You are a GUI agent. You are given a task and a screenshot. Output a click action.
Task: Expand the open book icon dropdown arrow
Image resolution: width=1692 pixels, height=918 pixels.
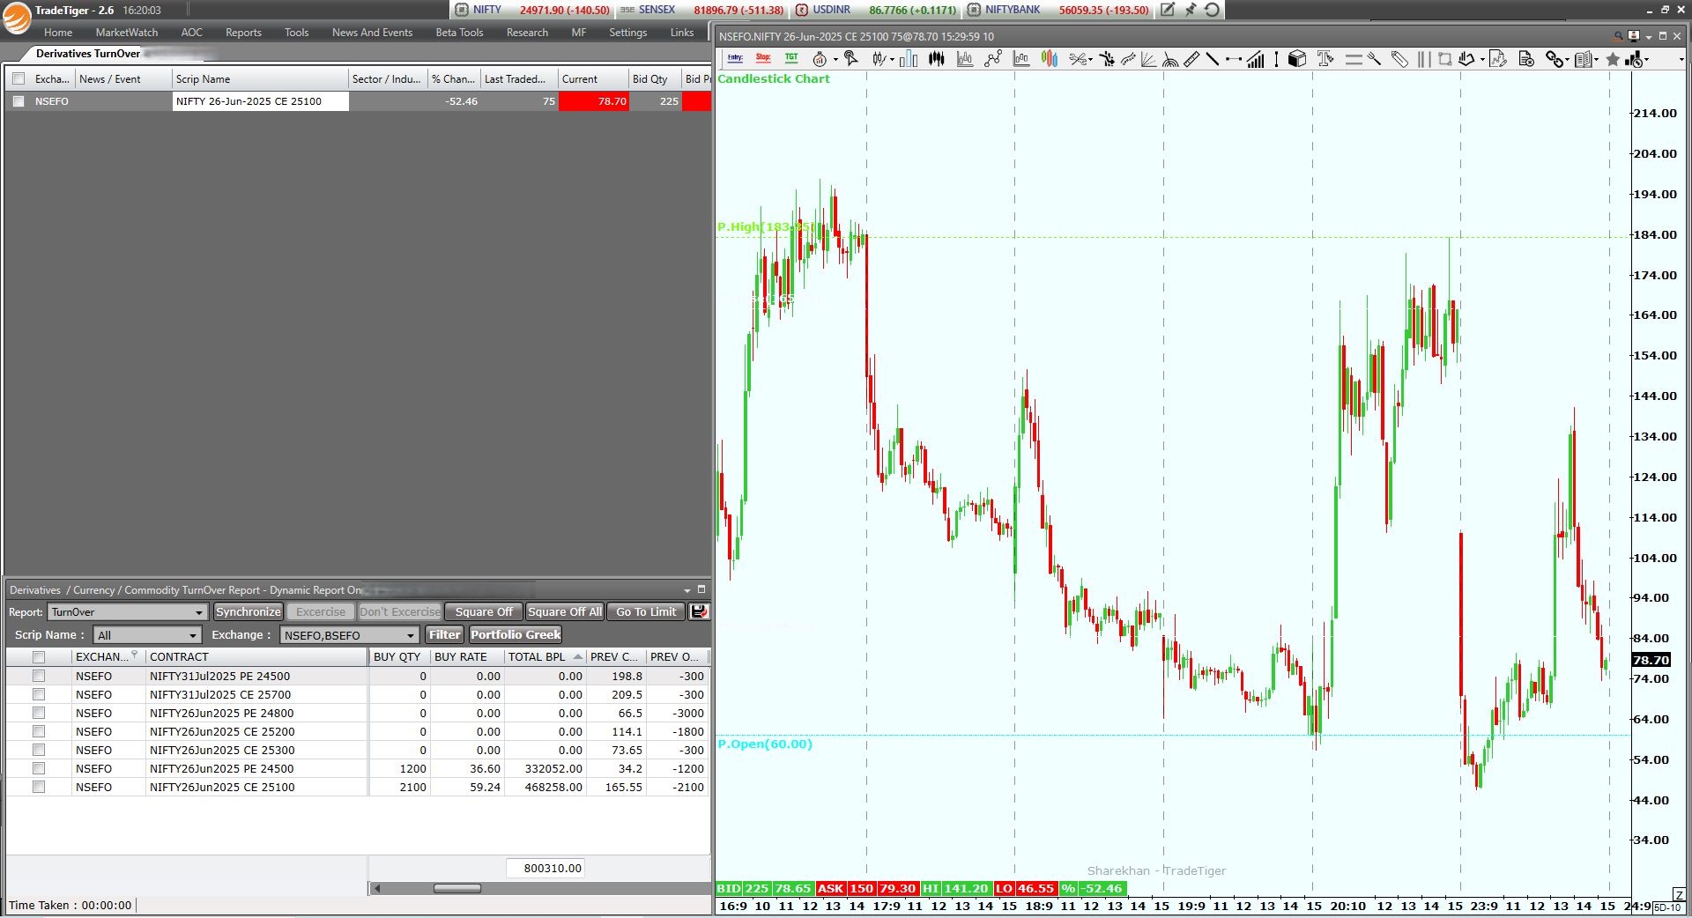tap(1596, 60)
